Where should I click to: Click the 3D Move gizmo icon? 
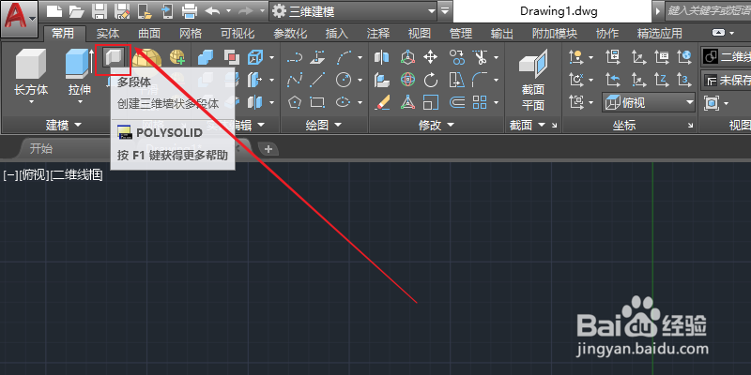click(x=407, y=58)
